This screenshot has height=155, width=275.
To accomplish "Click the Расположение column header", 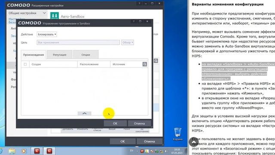I will tap(94, 64).
